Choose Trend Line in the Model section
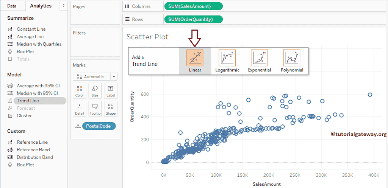The image size is (388, 188). 28,101
